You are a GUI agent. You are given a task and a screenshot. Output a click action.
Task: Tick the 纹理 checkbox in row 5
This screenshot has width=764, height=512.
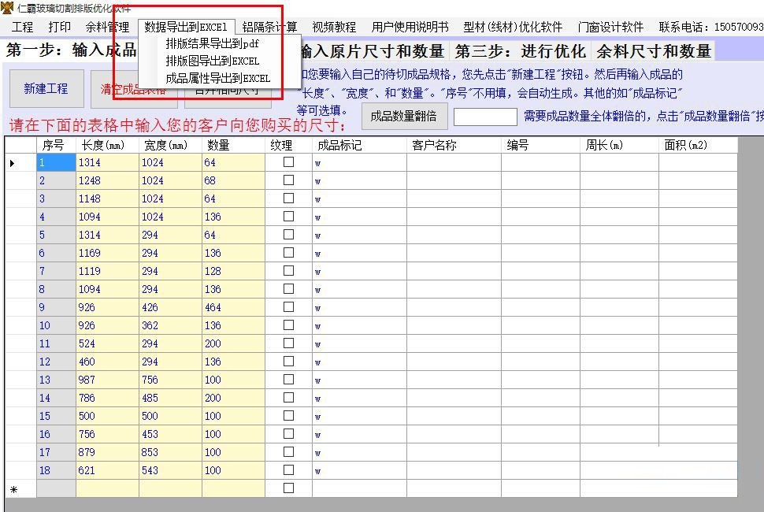tap(288, 234)
